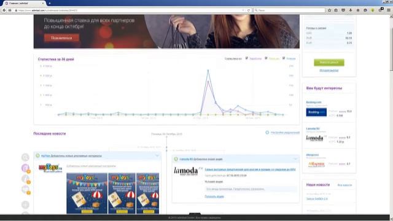The image size is (393, 221).
Task: Click the extension icon with notification badge
Action: pyautogui.click(x=381, y=10)
